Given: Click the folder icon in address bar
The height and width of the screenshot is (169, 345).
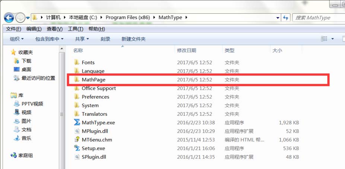Looking at the screenshot, I should pyautogui.click(x=35, y=17).
